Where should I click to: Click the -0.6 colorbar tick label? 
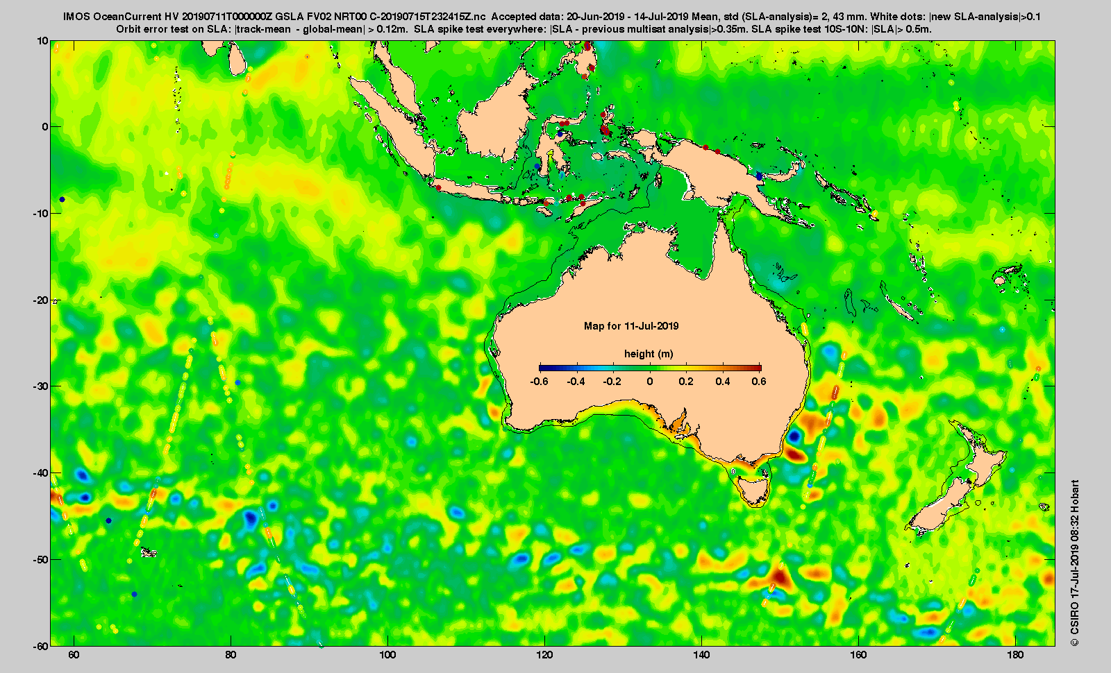[x=539, y=382]
